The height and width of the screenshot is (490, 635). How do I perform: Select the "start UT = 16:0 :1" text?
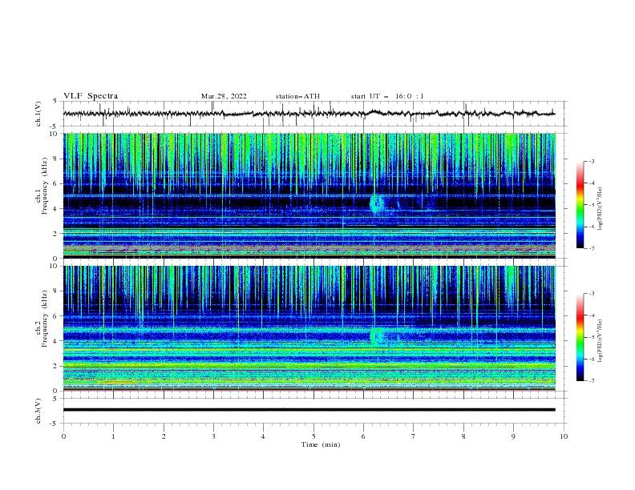(387, 96)
